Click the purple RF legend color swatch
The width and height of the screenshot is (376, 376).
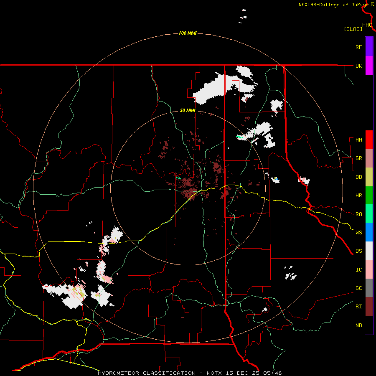coord(369,47)
